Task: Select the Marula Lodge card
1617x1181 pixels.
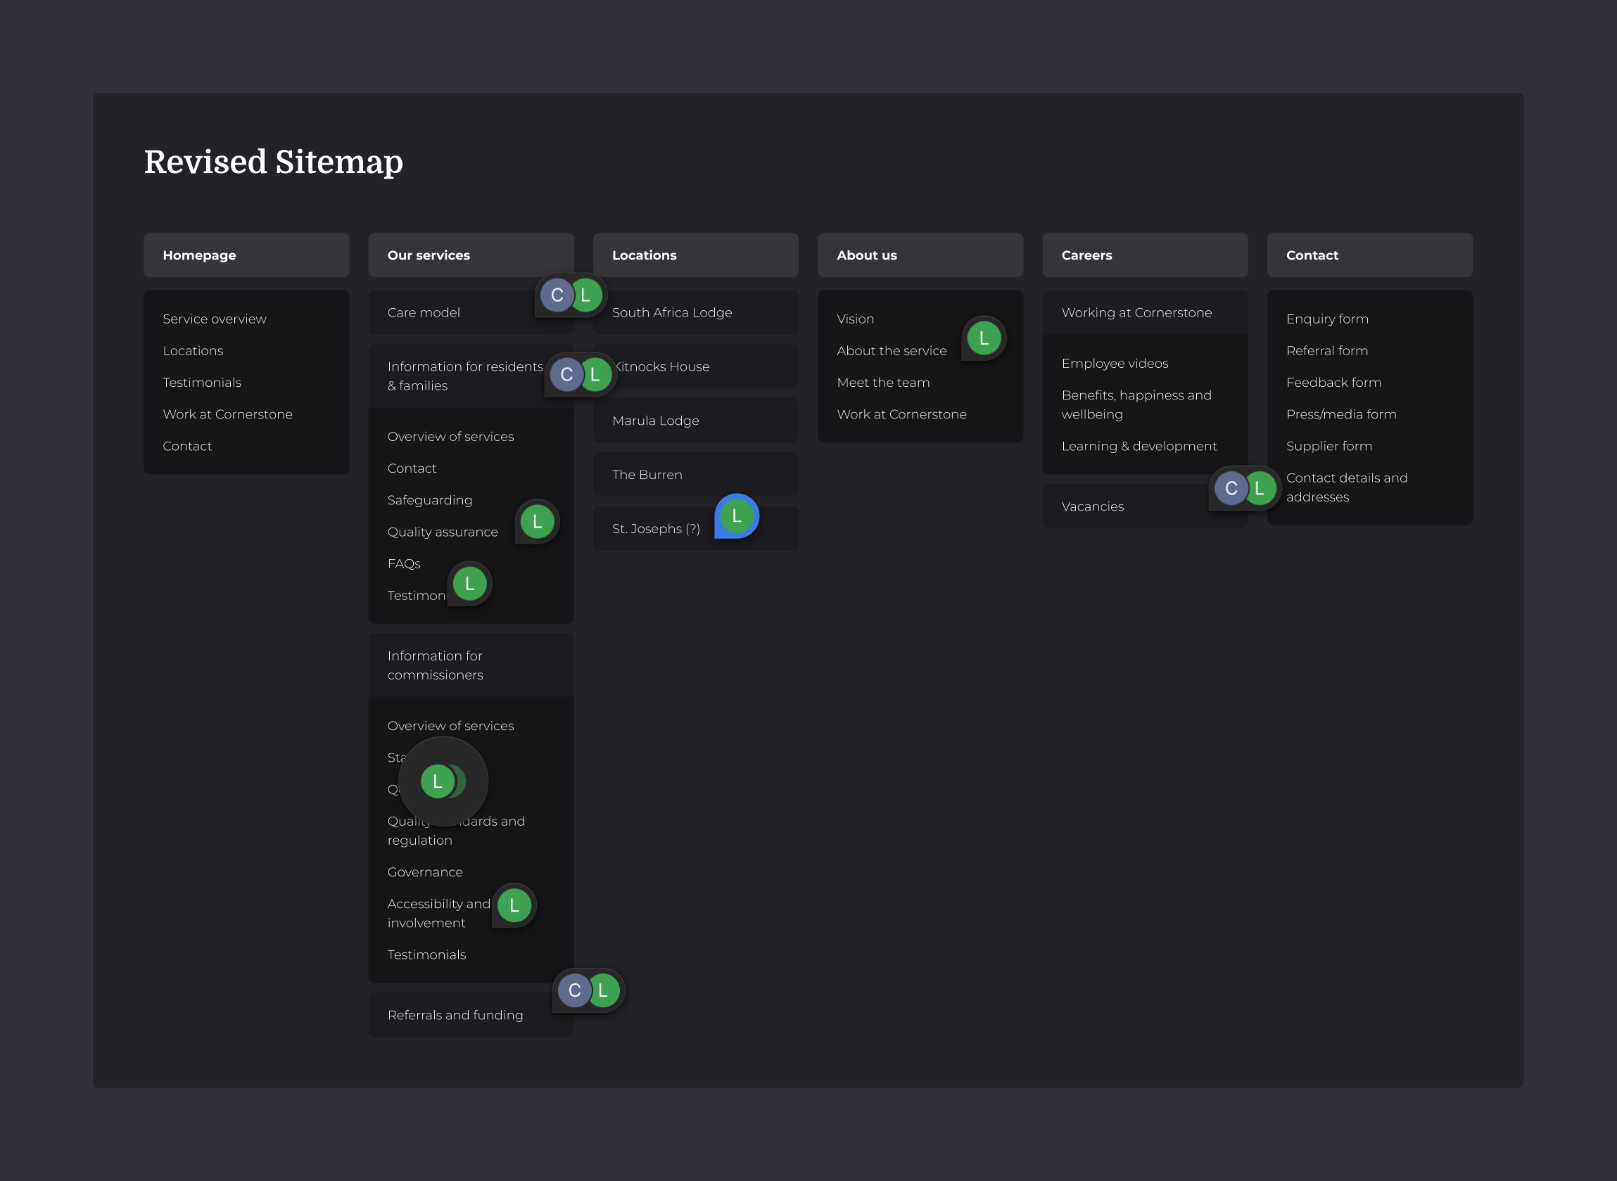Action: point(695,421)
